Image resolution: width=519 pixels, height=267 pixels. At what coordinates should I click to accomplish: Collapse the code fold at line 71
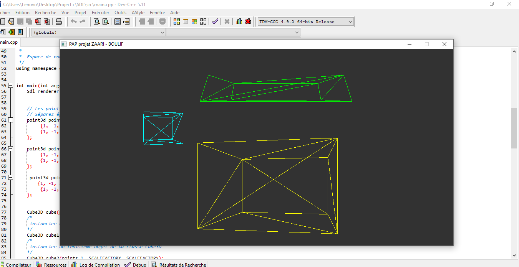[10, 178]
